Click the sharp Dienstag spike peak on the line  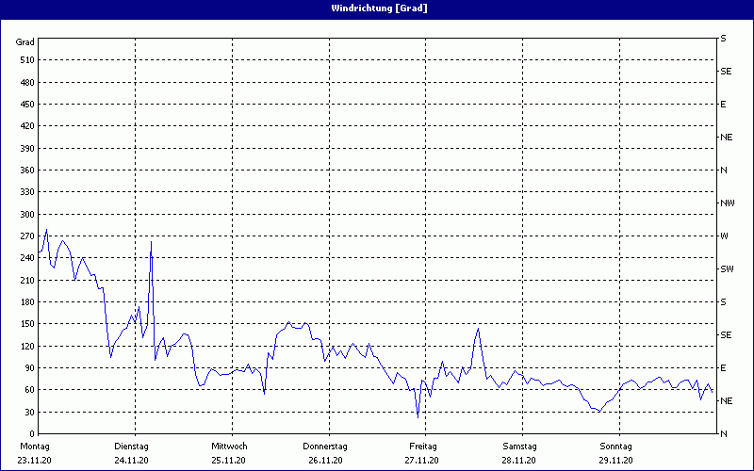coord(151,242)
